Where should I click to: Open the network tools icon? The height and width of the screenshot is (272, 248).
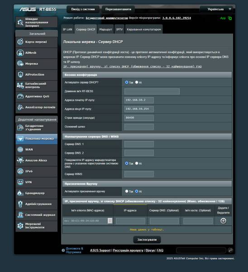pyautogui.click(x=20, y=226)
